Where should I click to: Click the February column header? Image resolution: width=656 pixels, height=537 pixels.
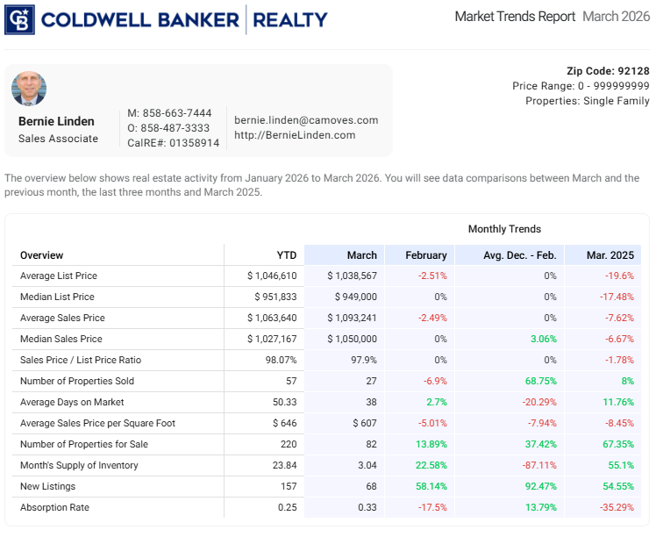(x=426, y=255)
